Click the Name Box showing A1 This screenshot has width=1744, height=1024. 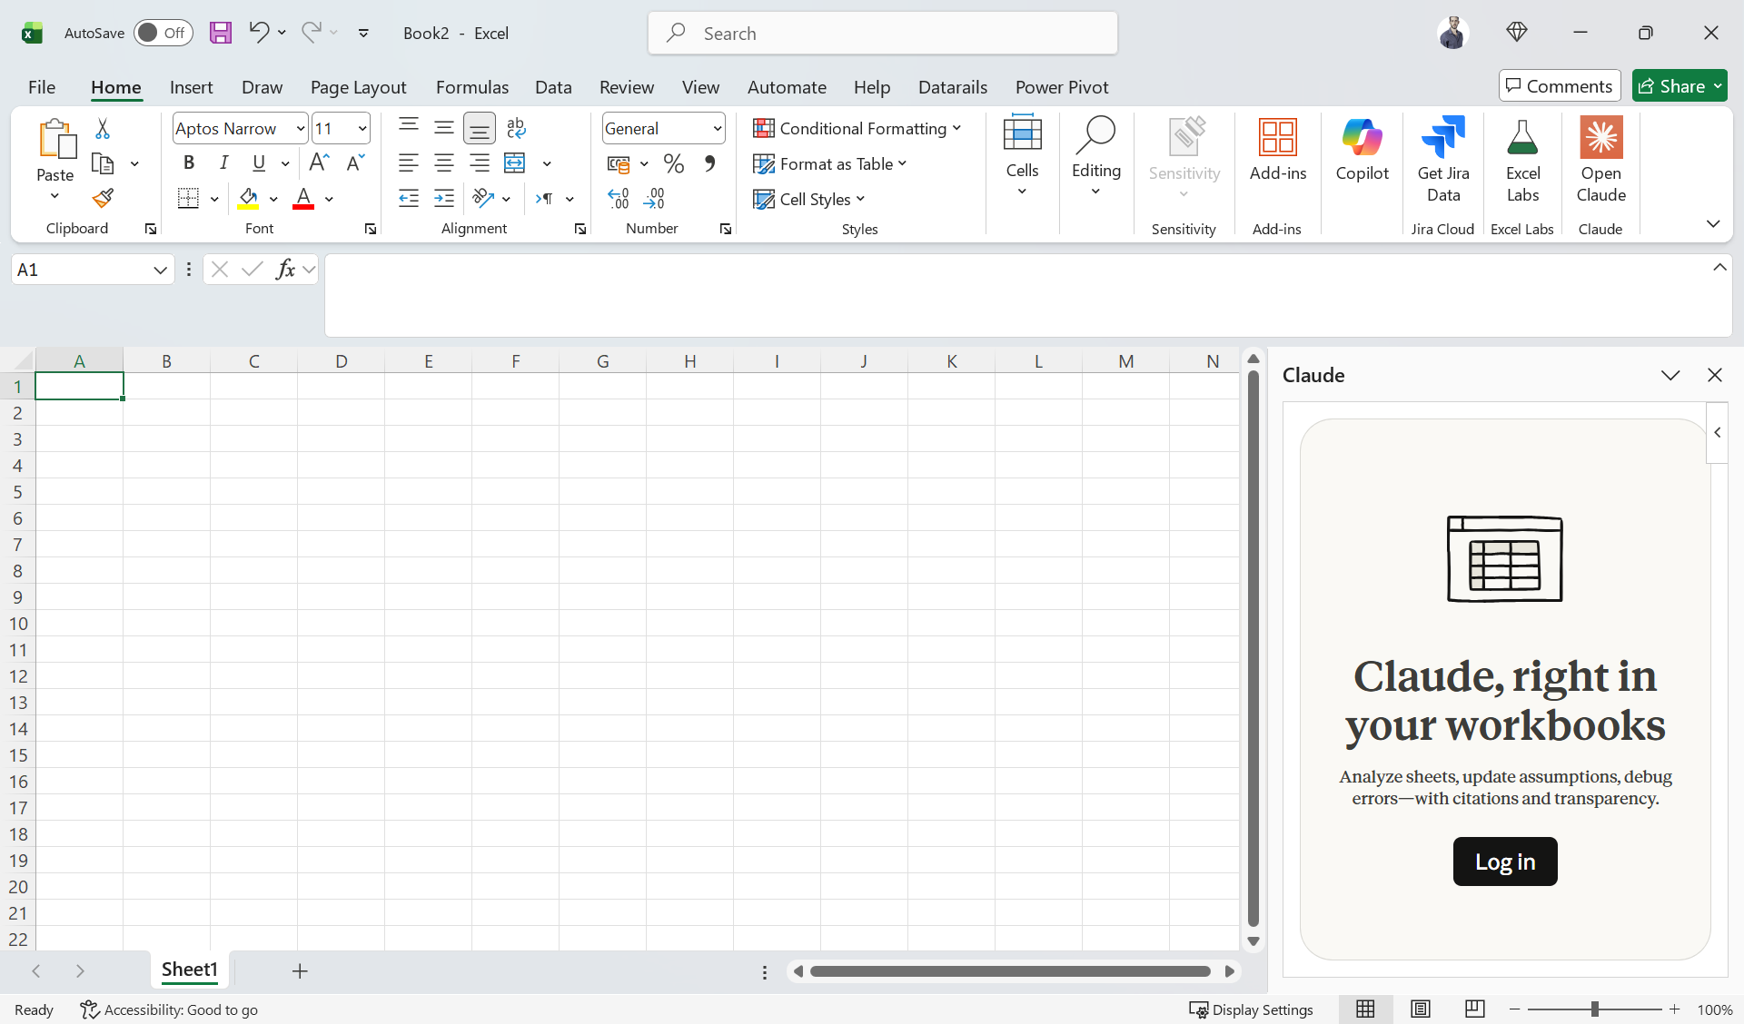[x=91, y=270]
